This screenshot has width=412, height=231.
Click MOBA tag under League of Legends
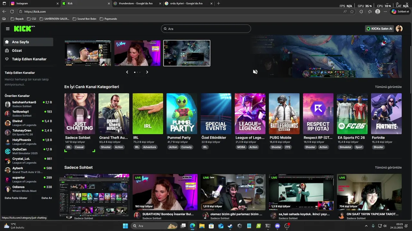(241, 147)
